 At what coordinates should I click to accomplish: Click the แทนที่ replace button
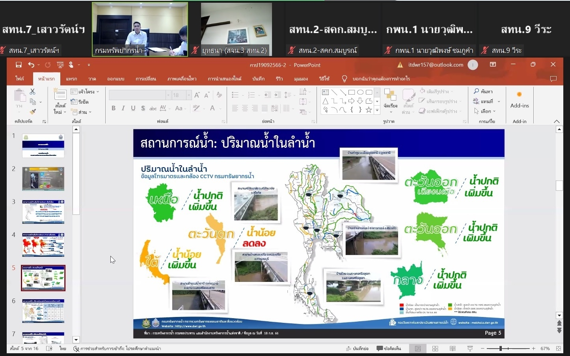486,101
